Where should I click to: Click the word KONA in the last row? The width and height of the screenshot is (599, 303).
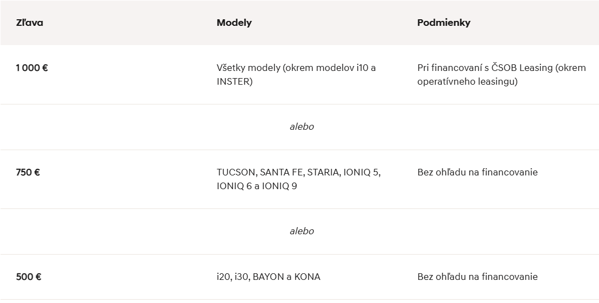pyautogui.click(x=307, y=277)
